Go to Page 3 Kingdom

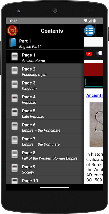coord(45,85)
